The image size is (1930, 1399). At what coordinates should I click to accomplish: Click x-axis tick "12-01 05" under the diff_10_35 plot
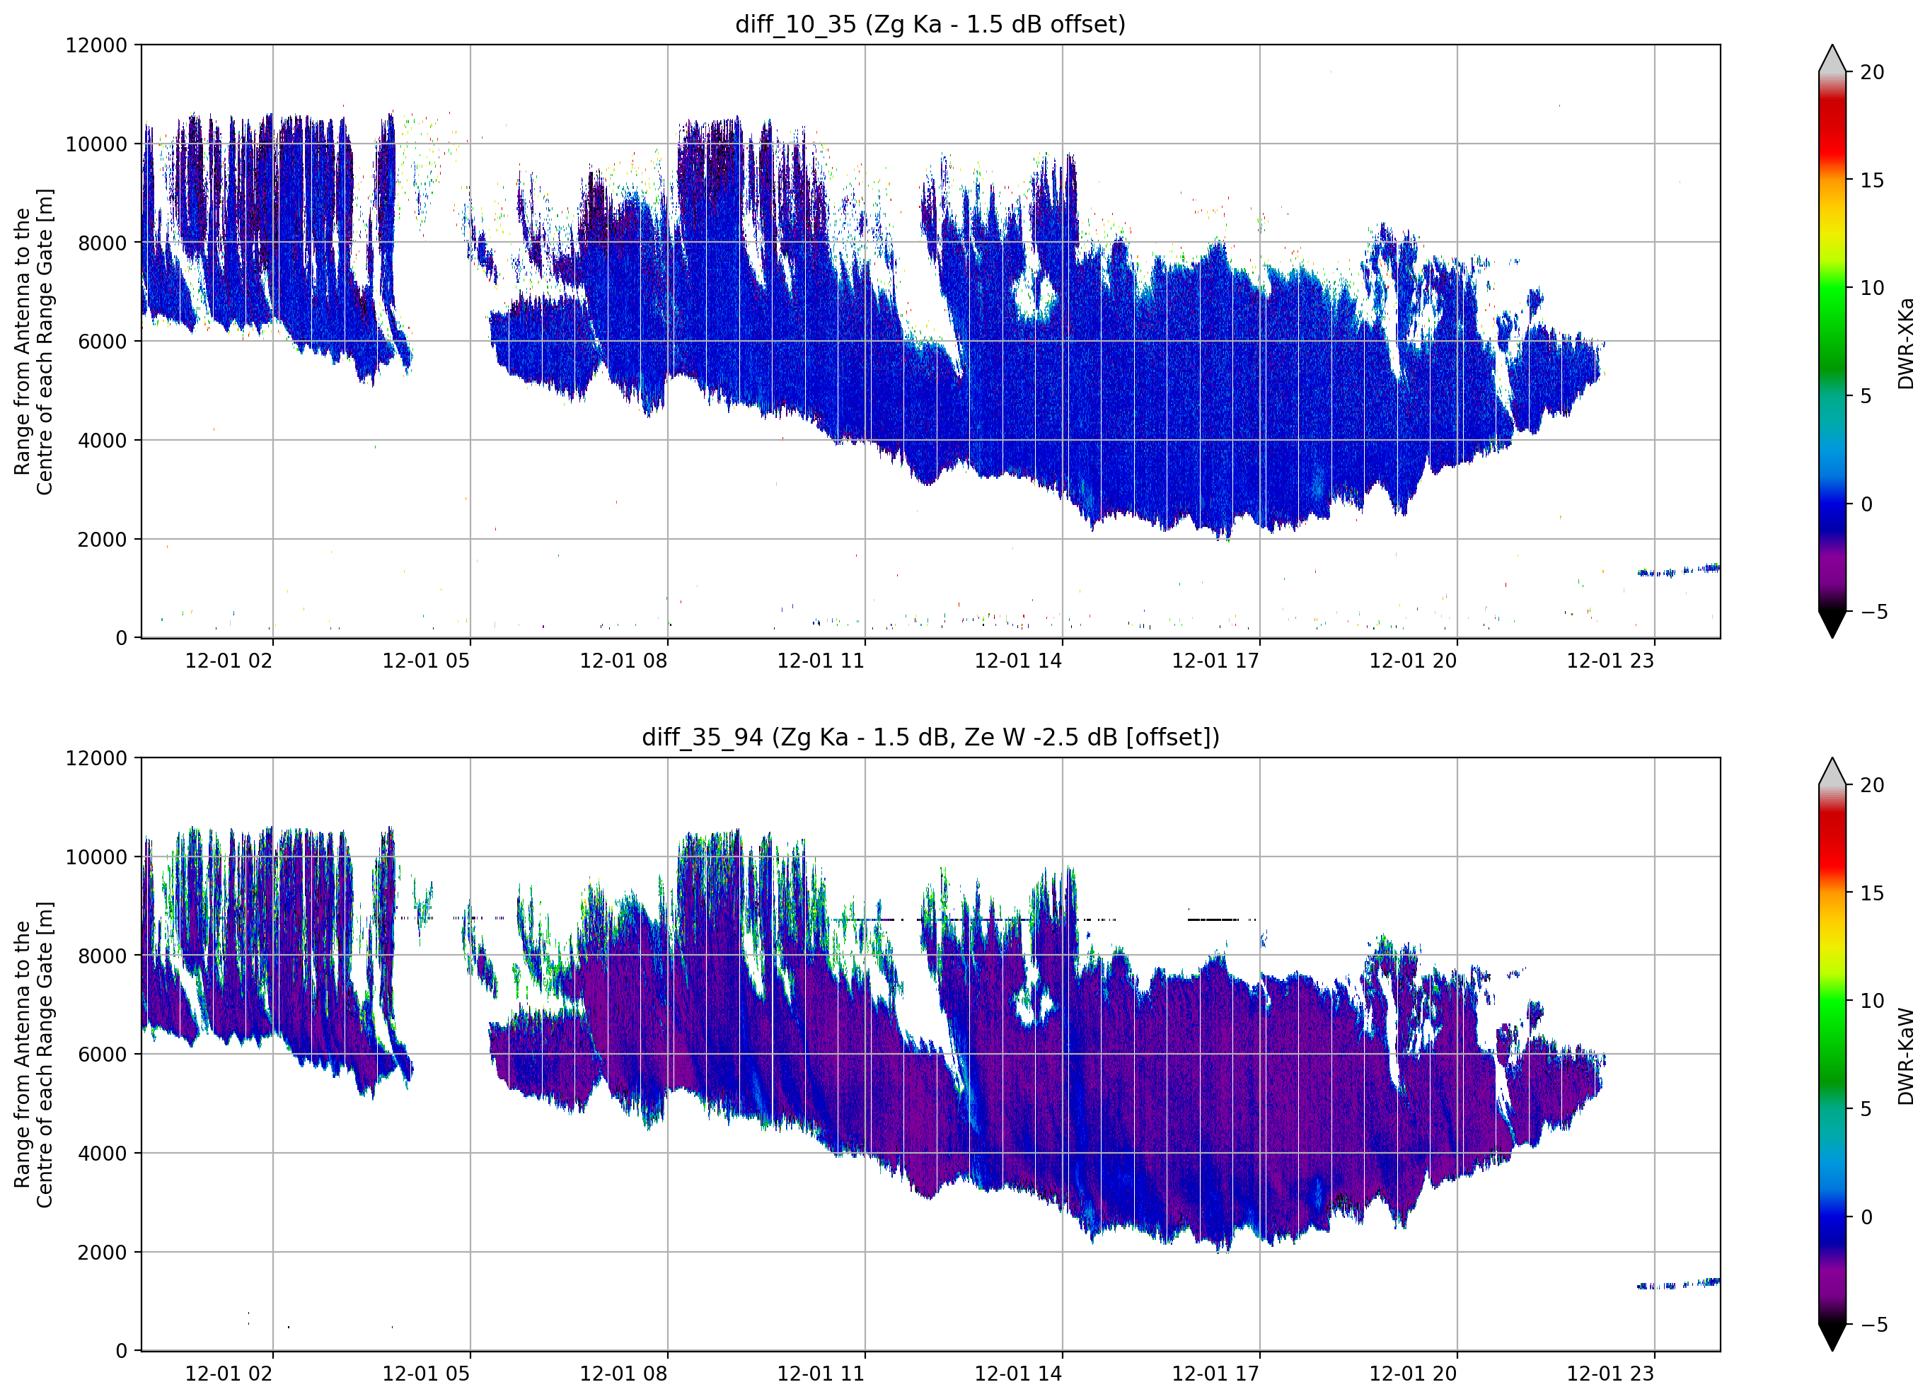427,661
